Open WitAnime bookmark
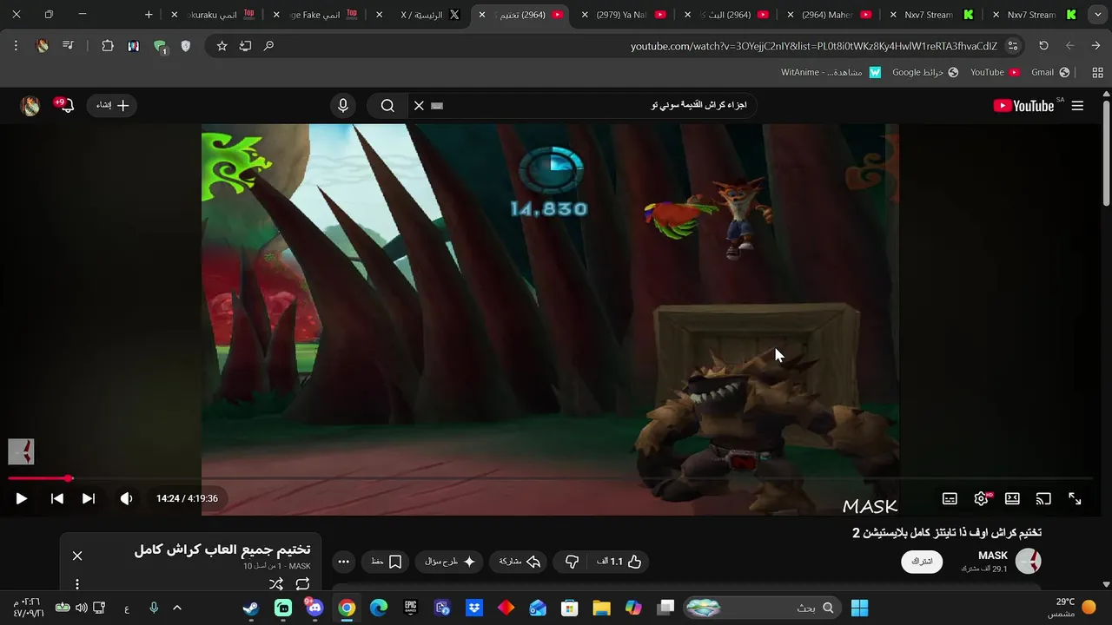 tap(831, 72)
